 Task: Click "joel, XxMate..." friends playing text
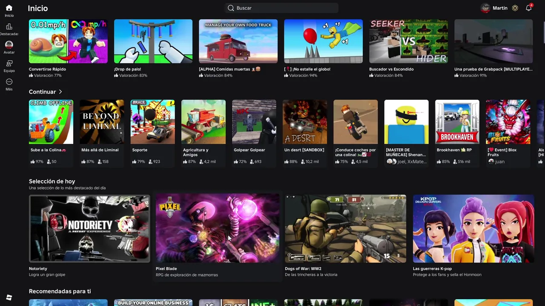click(411, 161)
